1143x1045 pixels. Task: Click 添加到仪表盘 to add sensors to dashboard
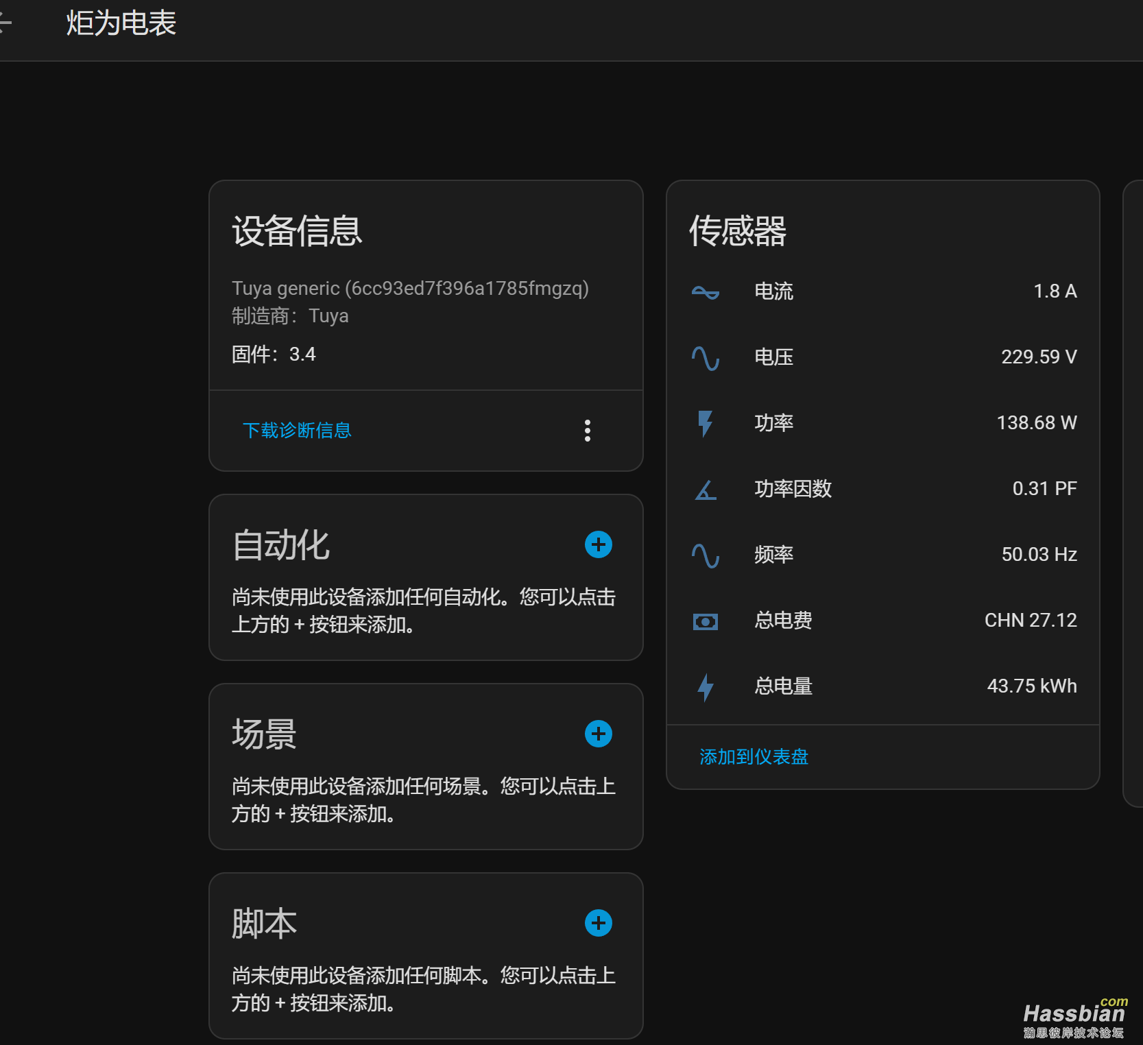[x=754, y=756]
